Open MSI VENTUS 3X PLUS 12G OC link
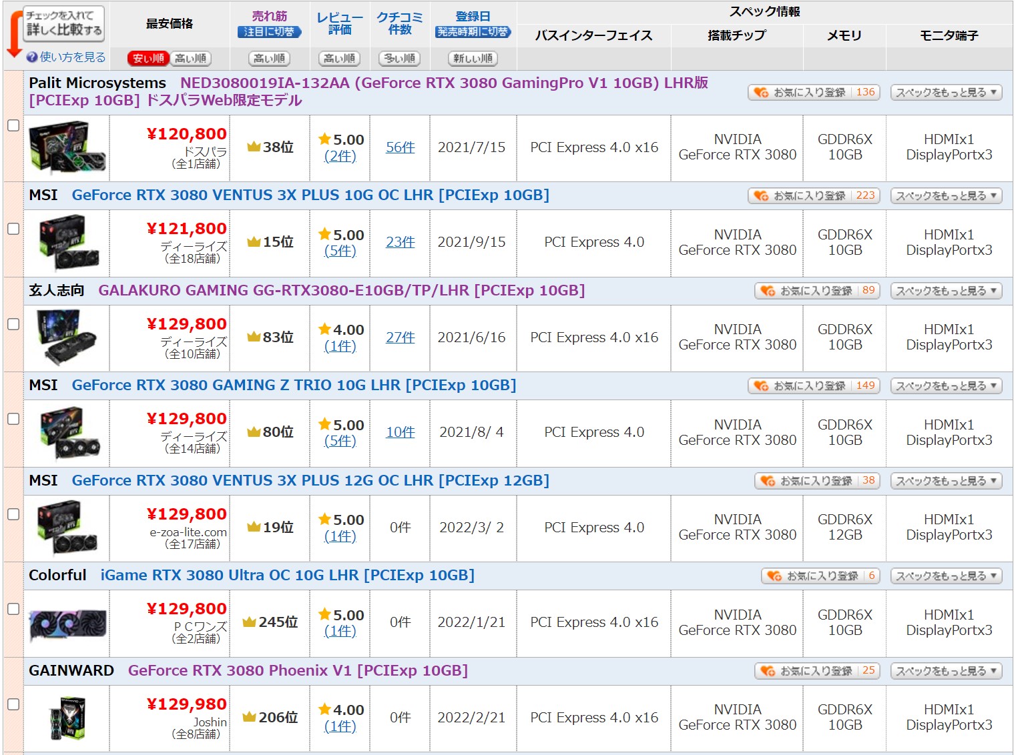The image size is (1020, 755). (x=310, y=481)
